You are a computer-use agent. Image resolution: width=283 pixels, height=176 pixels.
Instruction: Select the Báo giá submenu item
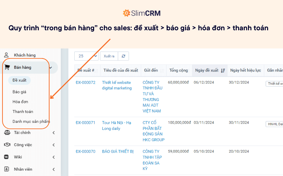[x=19, y=92]
